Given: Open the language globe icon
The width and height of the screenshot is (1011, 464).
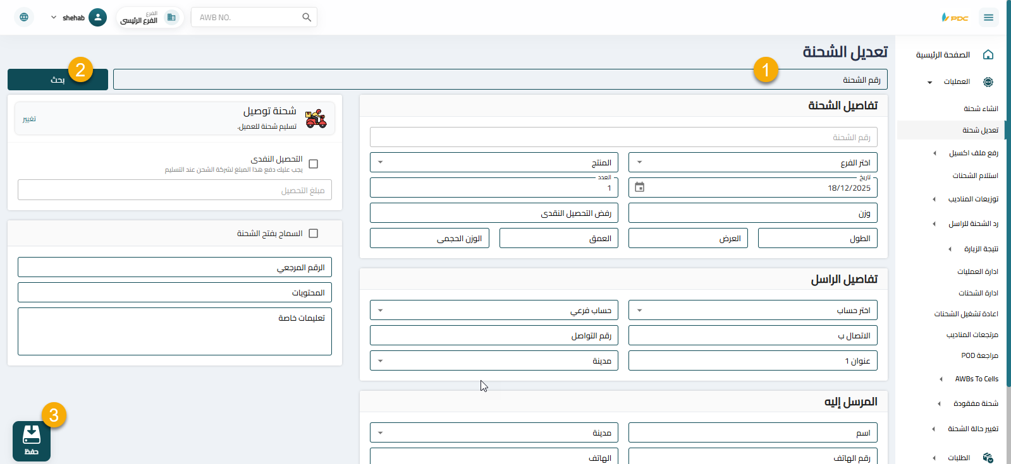Looking at the screenshot, I should click(24, 17).
